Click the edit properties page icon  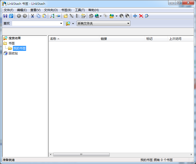[x=147, y=16]
